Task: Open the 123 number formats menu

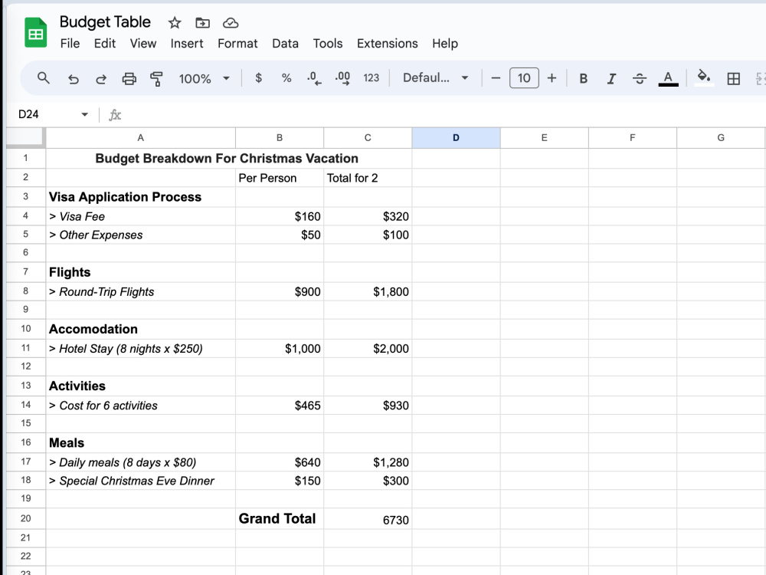Action: tap(372, 77)
